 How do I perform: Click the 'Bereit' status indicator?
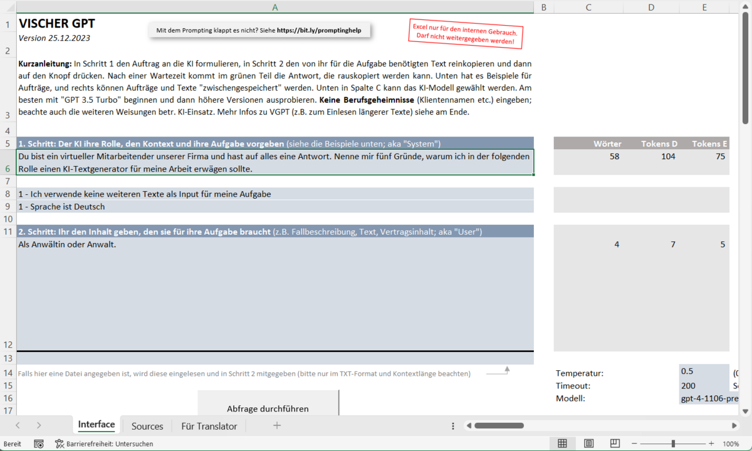(x=13, y=443)
